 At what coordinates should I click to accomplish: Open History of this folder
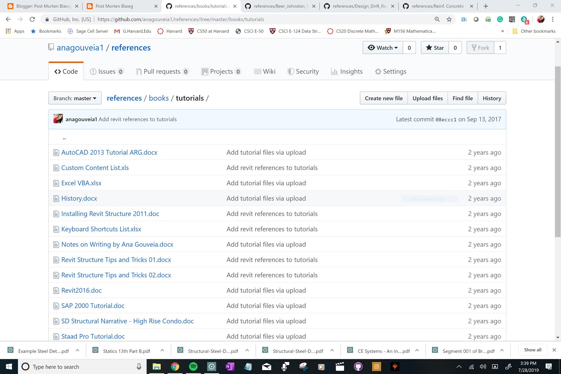point(492,98)
